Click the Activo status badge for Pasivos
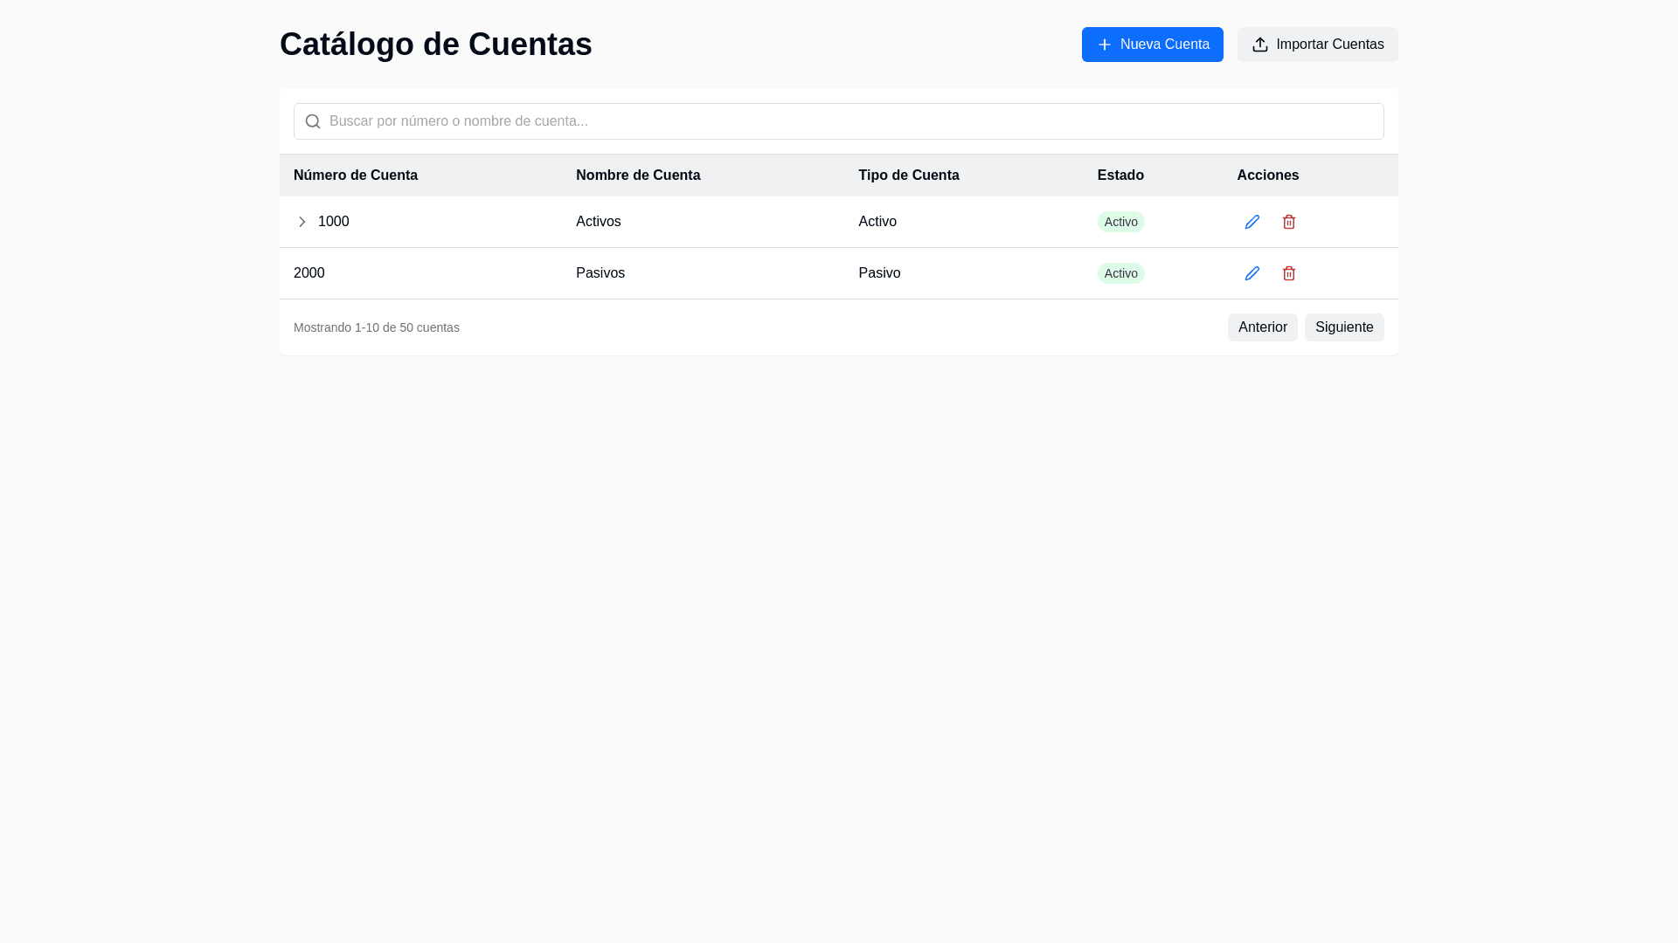 click(1120, 273)
